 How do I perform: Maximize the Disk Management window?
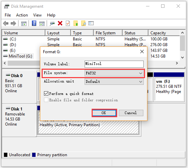(163, 6)
